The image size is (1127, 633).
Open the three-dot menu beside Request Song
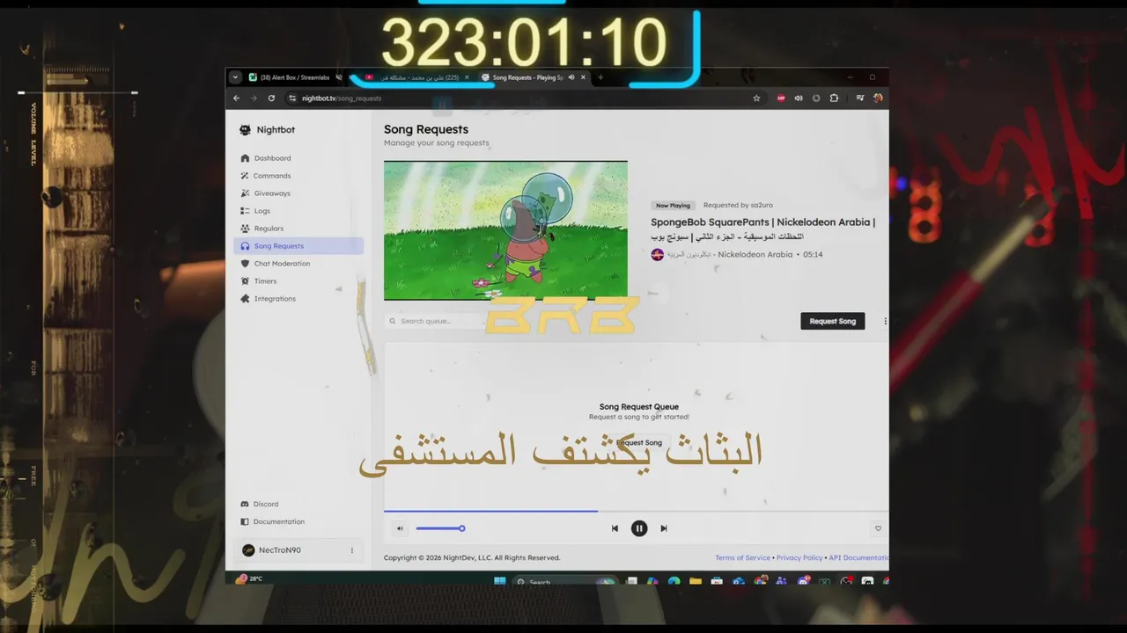point(885,321)
